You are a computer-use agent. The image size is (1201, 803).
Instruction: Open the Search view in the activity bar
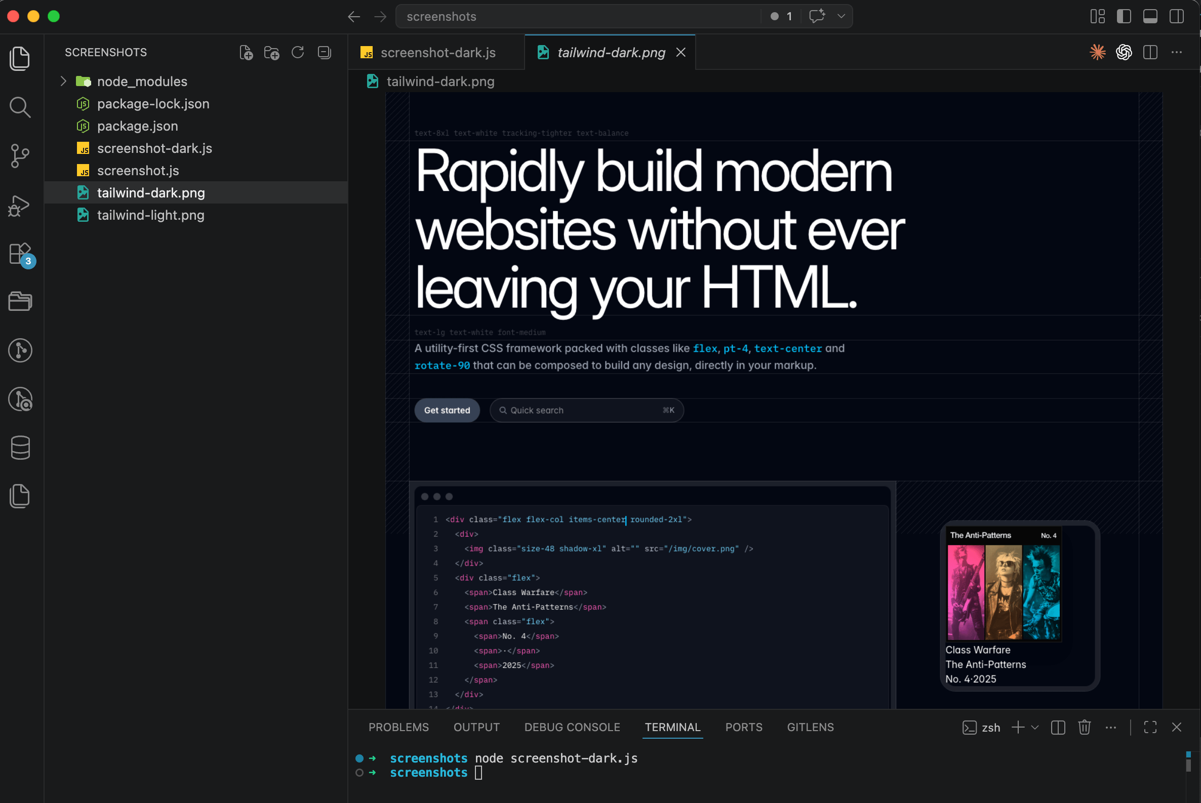(20, 107)
